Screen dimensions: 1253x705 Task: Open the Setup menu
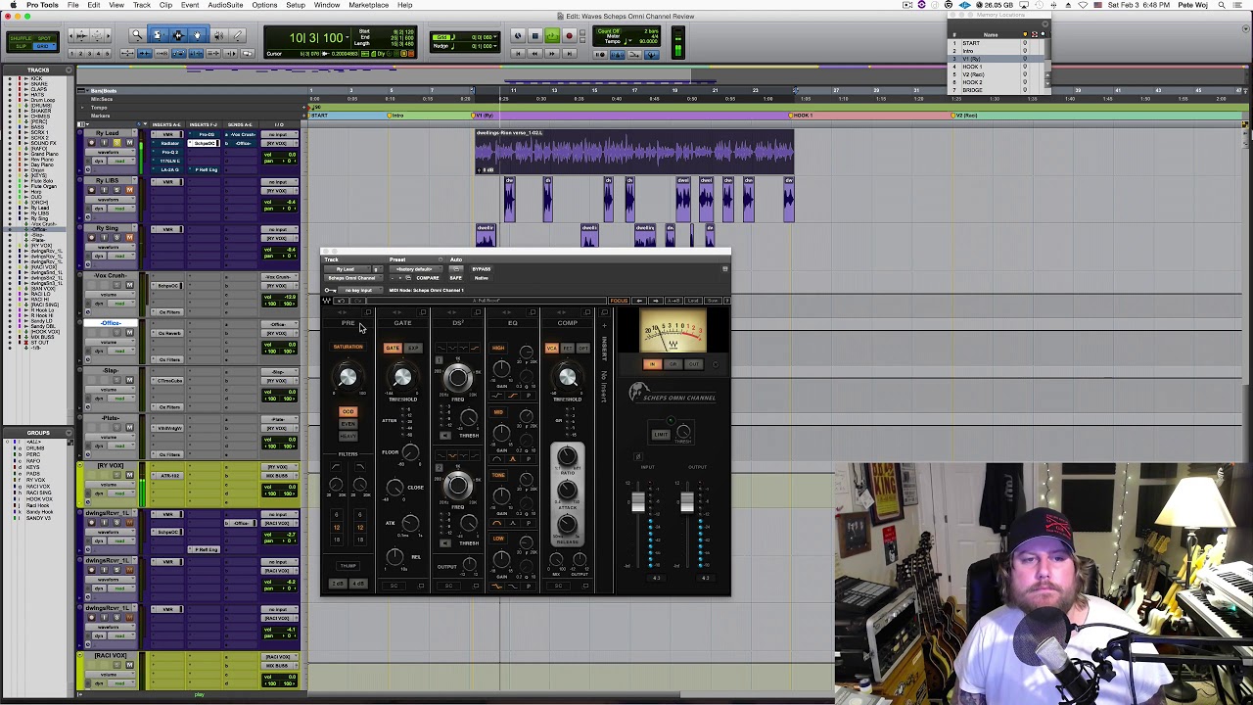click(296, 5)
